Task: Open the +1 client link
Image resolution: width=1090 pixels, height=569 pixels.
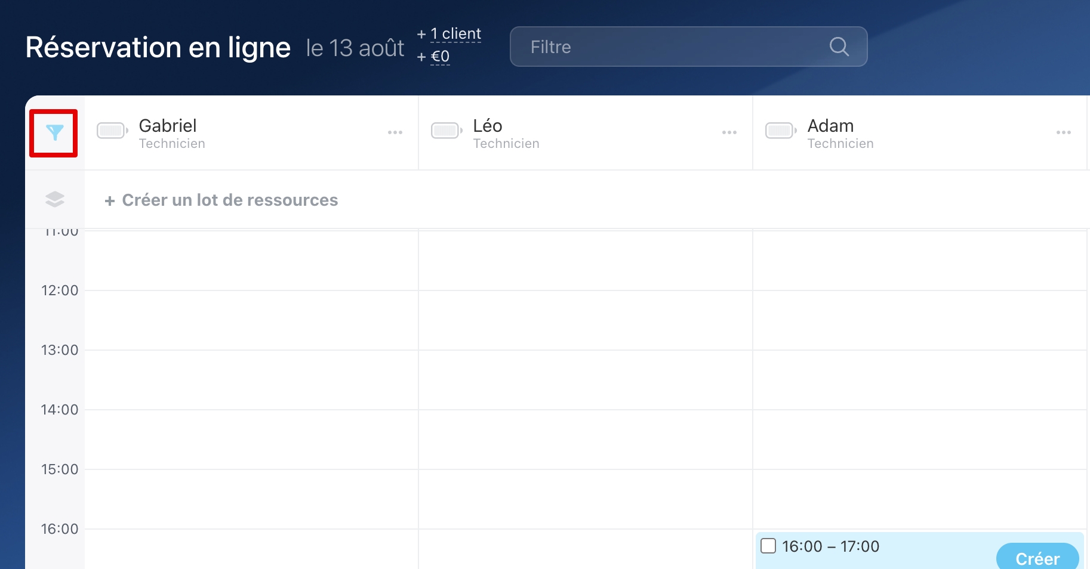Action: coord(455,34)
